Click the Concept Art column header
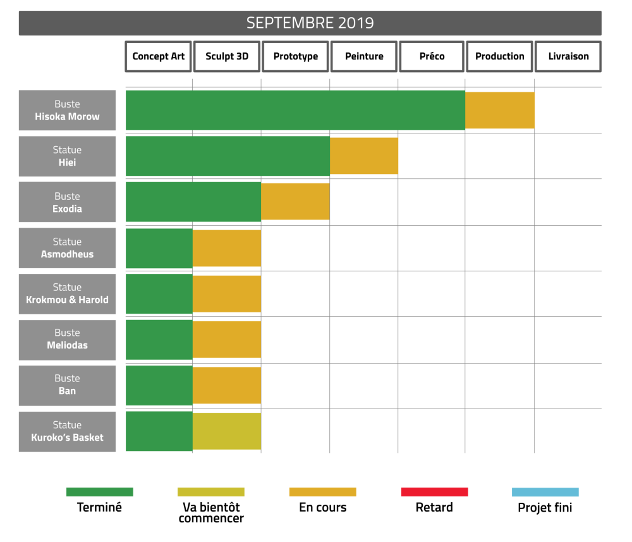 pos(158,56)
